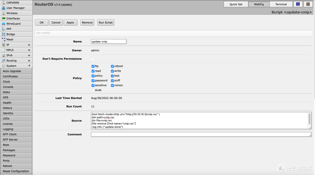Switch to the WebFig tab
Screen dimensions: 315x175
point(259,4)
